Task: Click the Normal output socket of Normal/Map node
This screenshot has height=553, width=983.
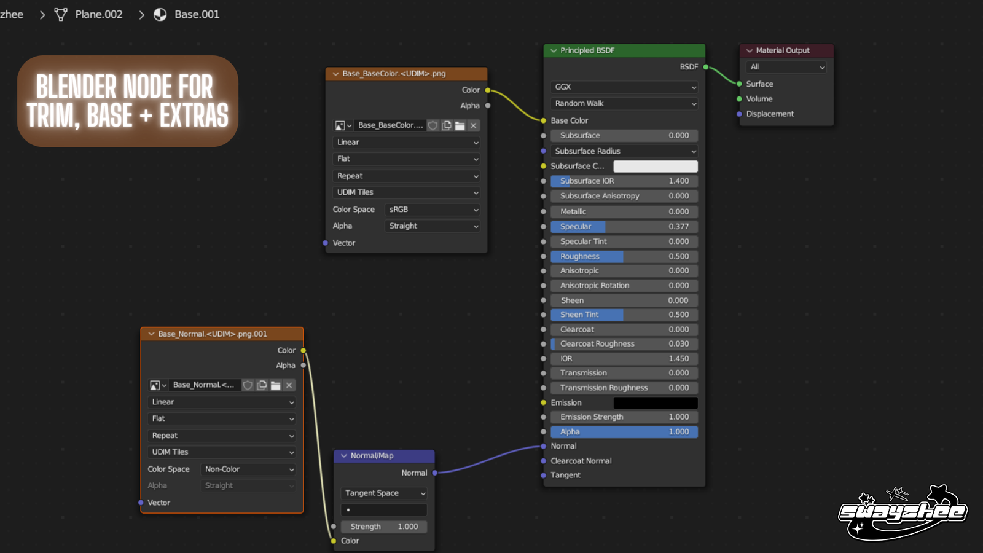Action: click(435, 473)
